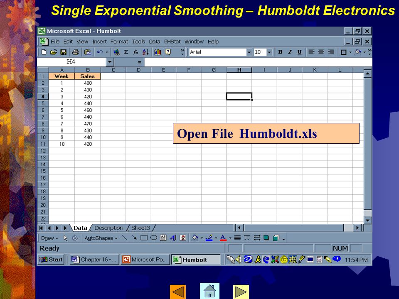Click the New workbook icon
Image resolution: width=399 pixels, height=299 pixels.
(x=44, y=52)
